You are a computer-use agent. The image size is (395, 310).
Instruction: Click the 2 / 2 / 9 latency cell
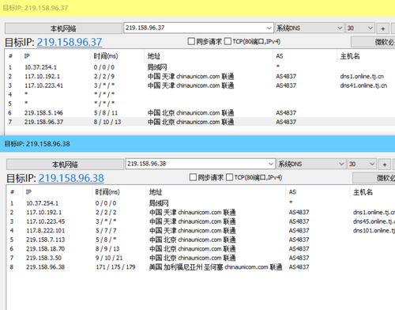click(x=103, y=77)
